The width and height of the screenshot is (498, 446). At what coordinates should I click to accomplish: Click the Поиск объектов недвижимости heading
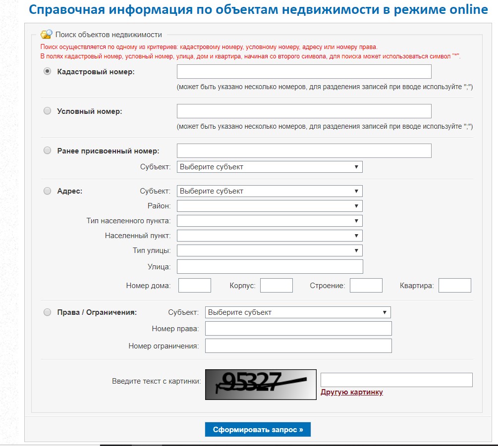click(x=109, y=35)
